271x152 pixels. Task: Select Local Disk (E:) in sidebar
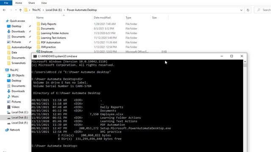[x=19, y=117]
